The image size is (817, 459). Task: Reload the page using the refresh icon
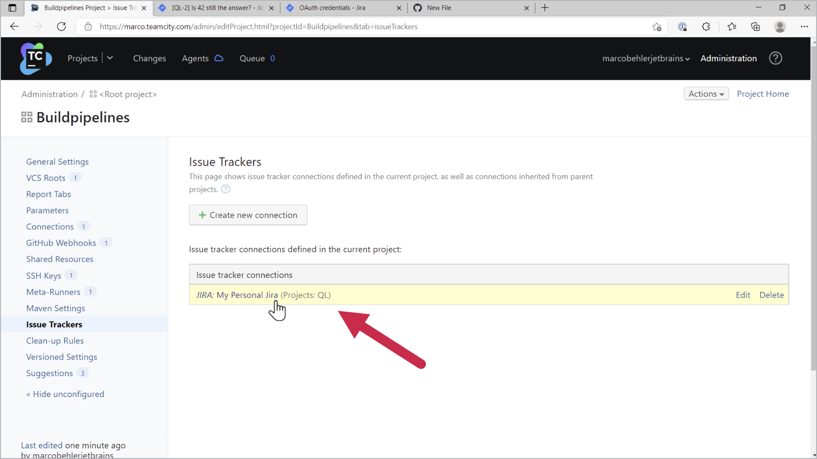[x=61, y=27]
